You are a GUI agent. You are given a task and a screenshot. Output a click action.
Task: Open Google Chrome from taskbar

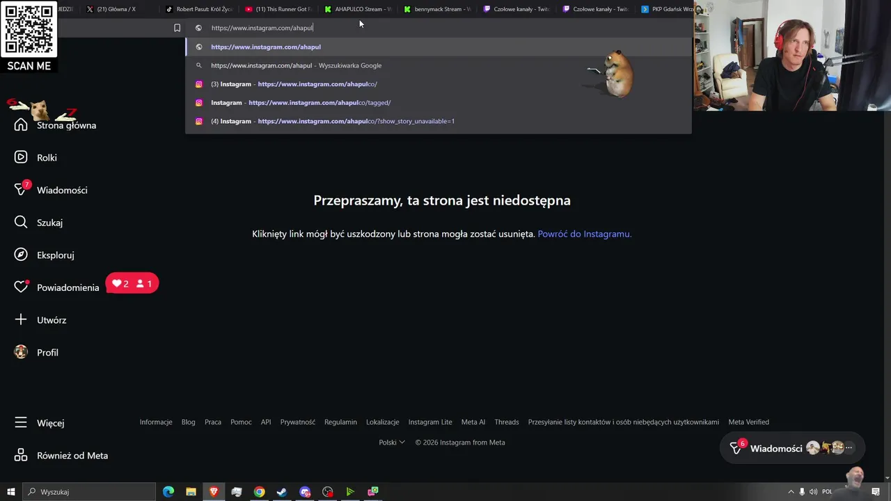point(259,492)
